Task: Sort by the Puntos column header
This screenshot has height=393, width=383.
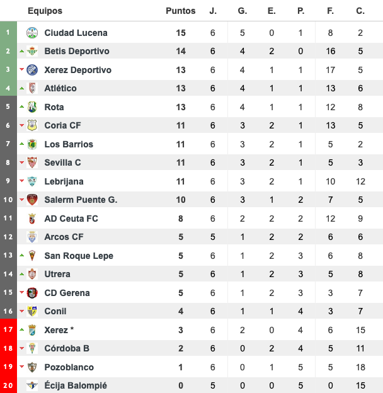Action: pos(180,11)
